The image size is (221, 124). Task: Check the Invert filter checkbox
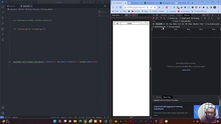[173, 21]
